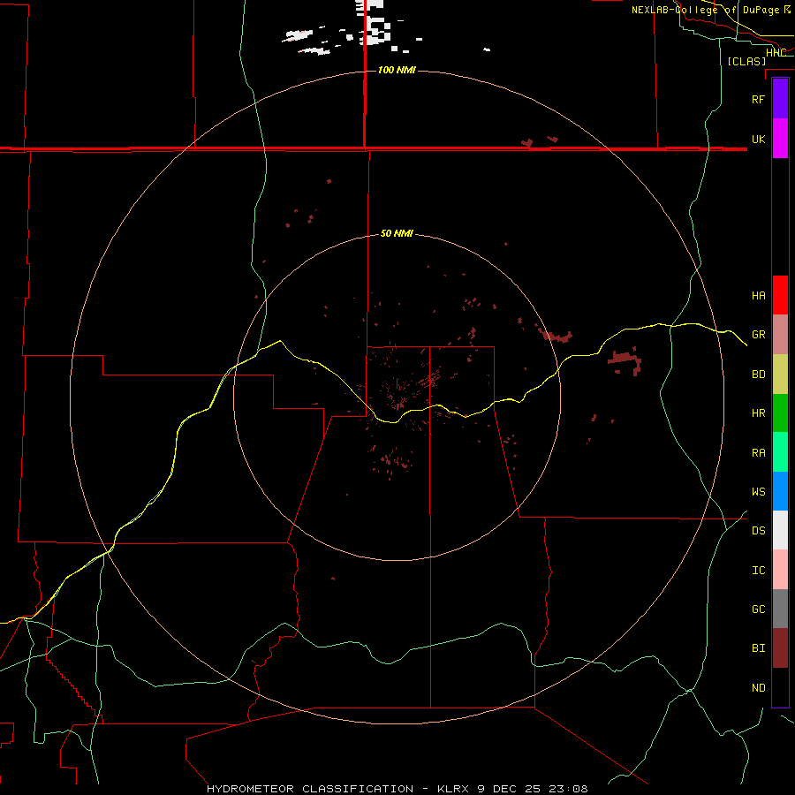
Task: Click the GC gray legend swatch
Action: (x=780, y=609)
